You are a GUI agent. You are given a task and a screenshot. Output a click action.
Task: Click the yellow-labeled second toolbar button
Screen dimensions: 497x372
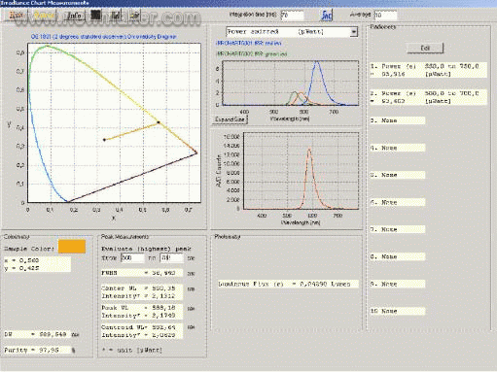(x=45, y=16)
